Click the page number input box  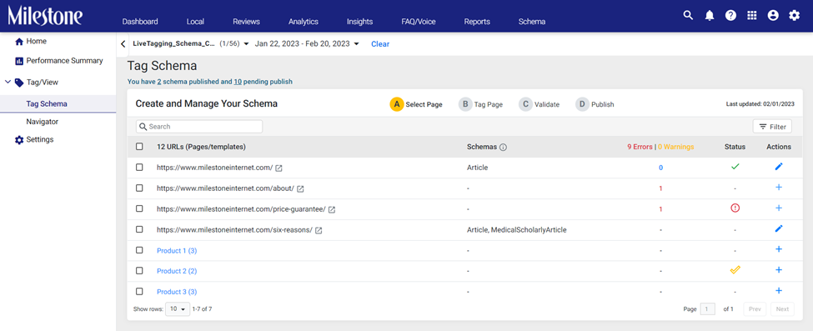tap(708, 309)
